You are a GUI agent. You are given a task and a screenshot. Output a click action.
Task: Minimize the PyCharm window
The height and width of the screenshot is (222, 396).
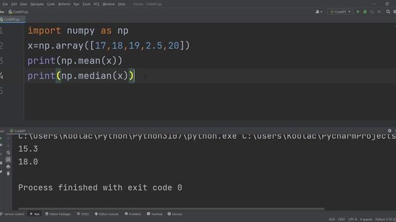[x=374, y=4]
